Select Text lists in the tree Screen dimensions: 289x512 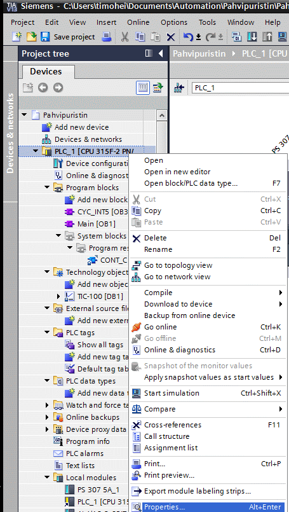coord(80,466)
